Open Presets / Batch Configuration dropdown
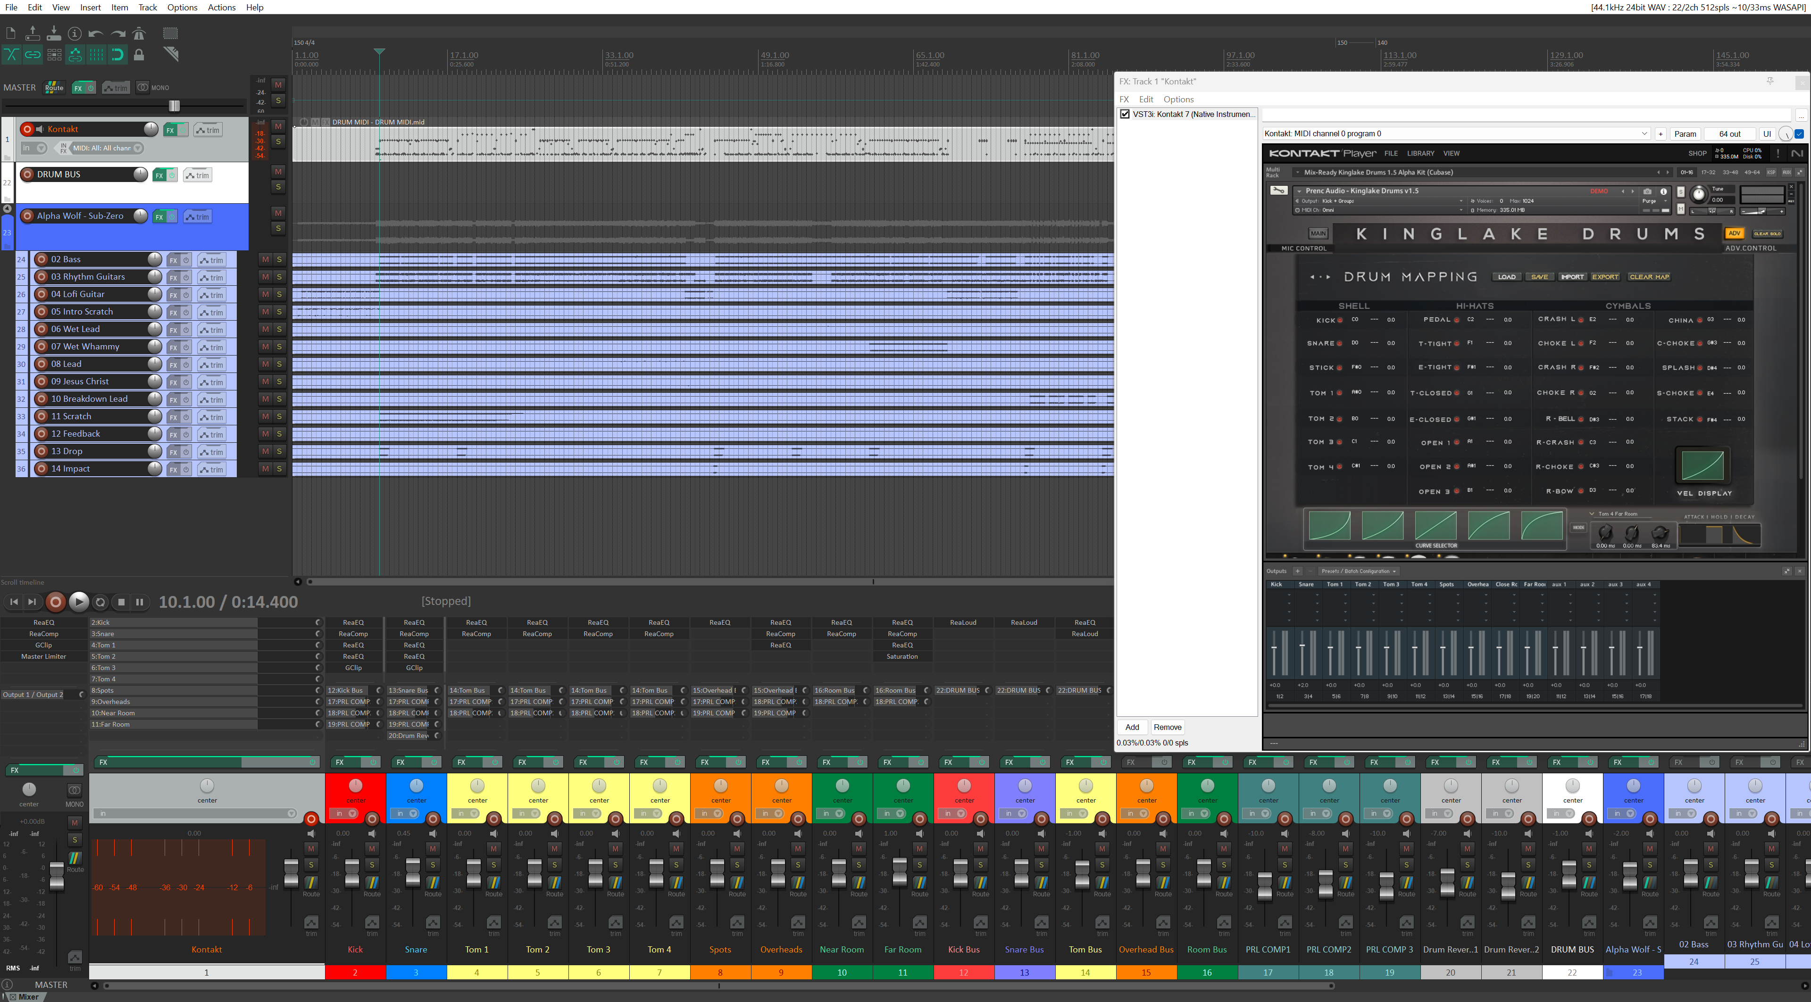Screen dimensions: 1811x1002 pyautogui.click(x=1358, y=571)
